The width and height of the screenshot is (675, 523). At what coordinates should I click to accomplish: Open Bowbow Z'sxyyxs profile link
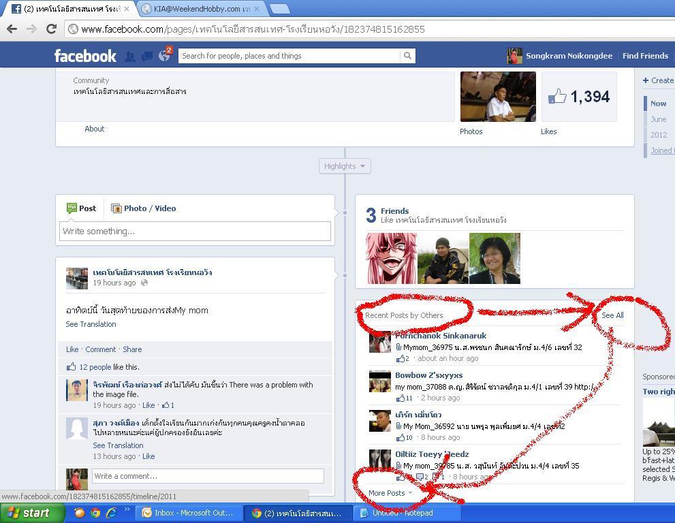(428, 375)
